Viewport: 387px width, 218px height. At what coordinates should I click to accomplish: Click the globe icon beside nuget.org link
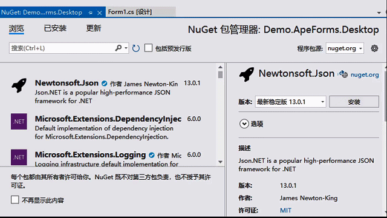[x=343, y=74]
